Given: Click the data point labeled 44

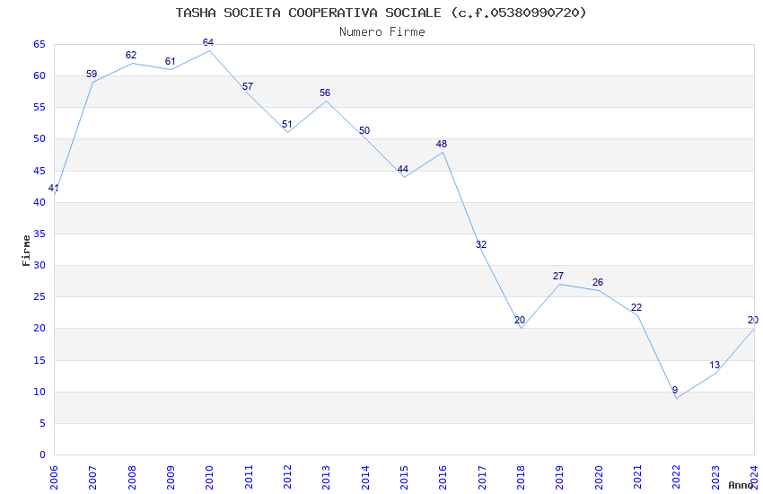Looking at the screenshot, I should tap(404, 177).
